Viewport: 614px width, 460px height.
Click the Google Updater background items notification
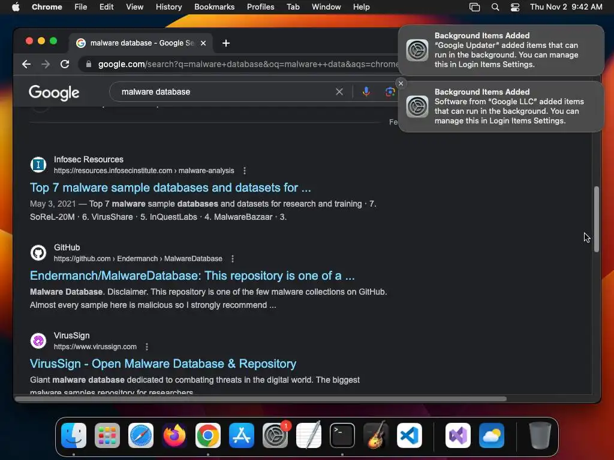(x=501, y=50)
